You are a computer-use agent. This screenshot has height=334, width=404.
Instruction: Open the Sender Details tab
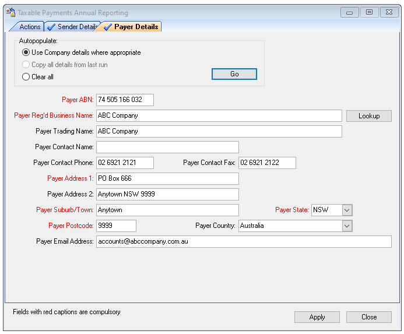coord(72,27)
